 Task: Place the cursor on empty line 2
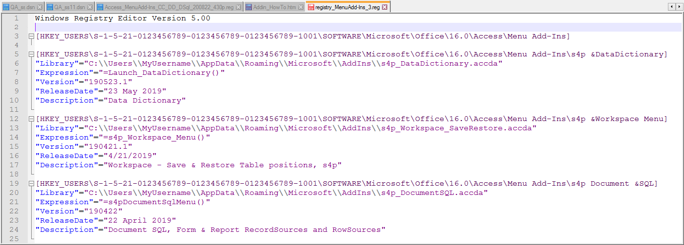point(358,27)
